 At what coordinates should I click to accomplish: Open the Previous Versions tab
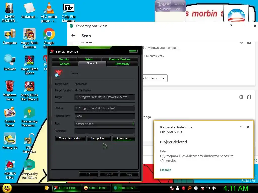click(x=120, y=59)
